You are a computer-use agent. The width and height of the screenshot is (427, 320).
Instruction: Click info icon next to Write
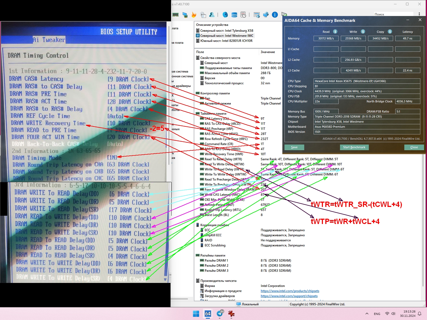click(x=363, y=31)
